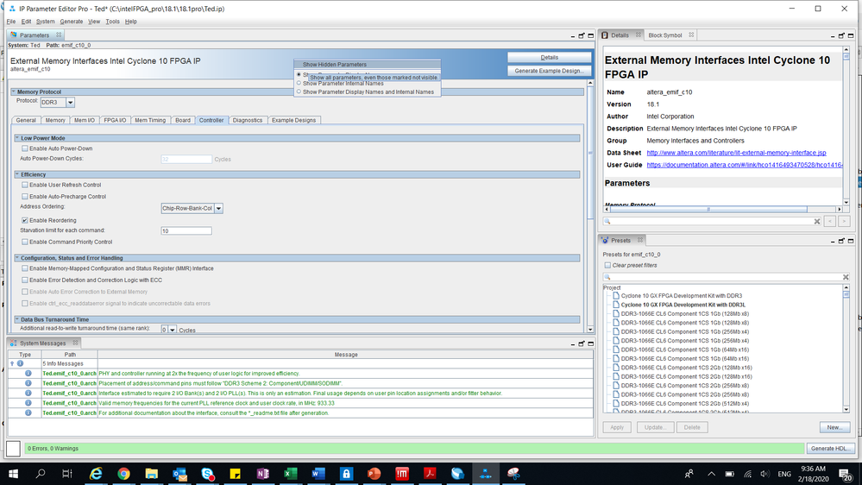Image resolution: width=862 pixels, height=485 pixels.
Task: Click DDR3-1066E CL6 1Gb (128Mb x8) preset file icon
Action: click(616, 313)
